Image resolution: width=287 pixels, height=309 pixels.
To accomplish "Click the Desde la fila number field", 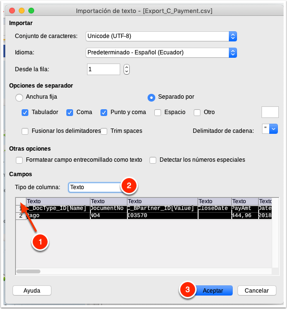I will click(x=103, y=69).
